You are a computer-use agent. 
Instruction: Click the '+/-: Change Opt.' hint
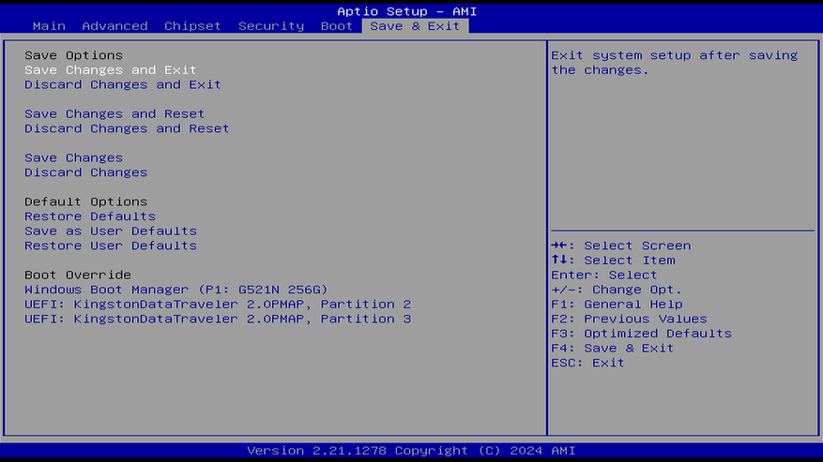tap(617, 290)
